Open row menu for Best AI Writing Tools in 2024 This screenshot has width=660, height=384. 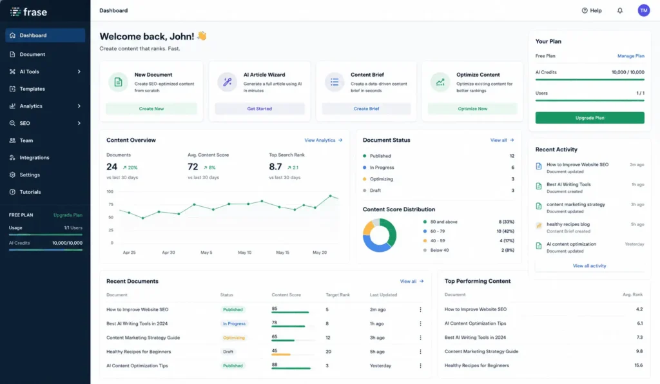point(420,323)
